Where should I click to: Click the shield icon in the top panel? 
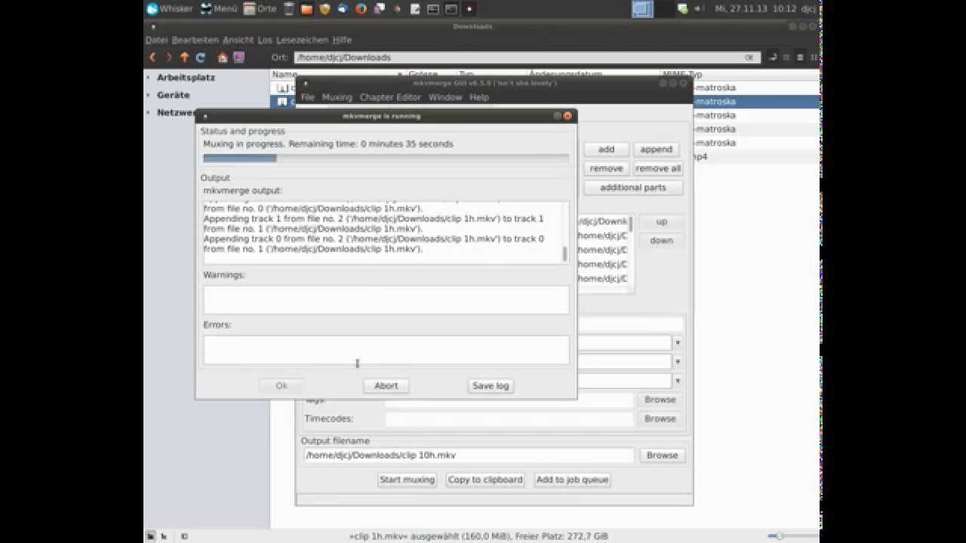(325, 9)
